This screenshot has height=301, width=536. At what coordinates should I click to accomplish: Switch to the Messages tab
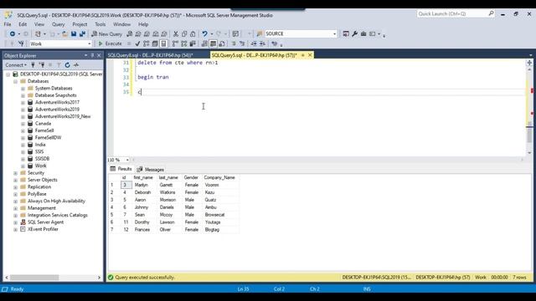click(x=151, y=169)
